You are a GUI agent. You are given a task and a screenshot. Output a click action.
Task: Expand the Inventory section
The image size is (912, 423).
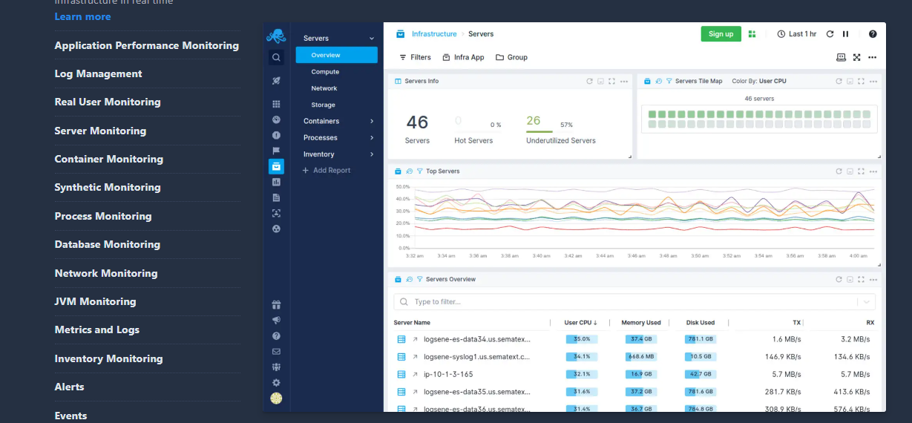click(372, 154)
